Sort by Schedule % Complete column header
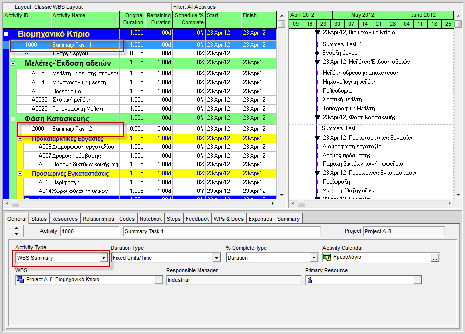Screen dimensions: 465x334 click(189, 20)
